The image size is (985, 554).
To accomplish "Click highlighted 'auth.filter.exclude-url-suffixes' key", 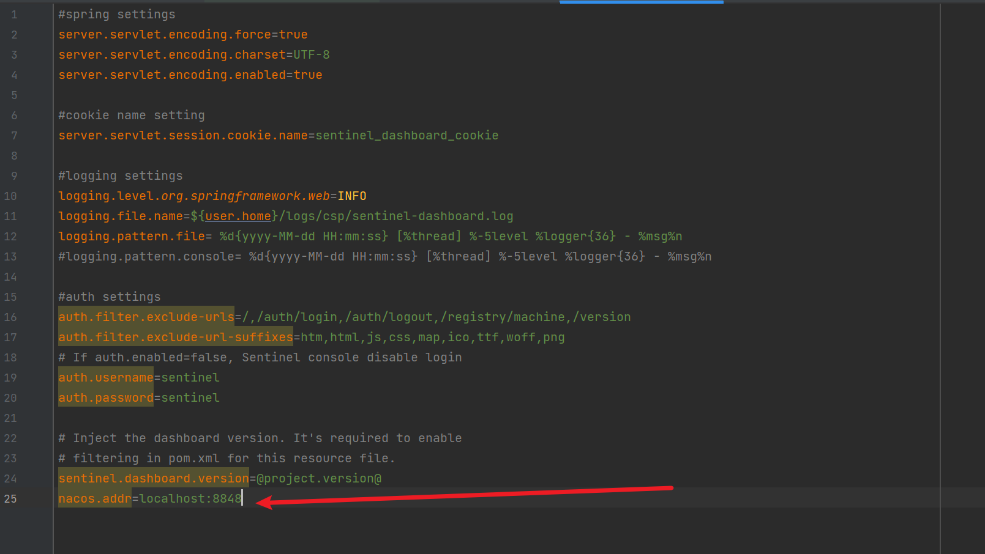I will click(x=176, y=338).
